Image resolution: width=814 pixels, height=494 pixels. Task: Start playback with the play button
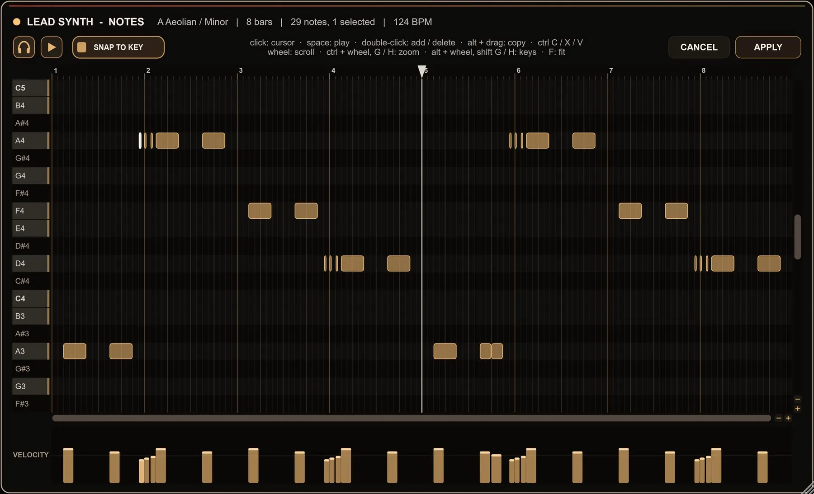(52, 47)
